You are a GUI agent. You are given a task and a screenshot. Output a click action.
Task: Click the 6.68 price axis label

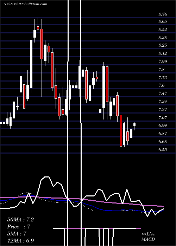pos(163,141)
